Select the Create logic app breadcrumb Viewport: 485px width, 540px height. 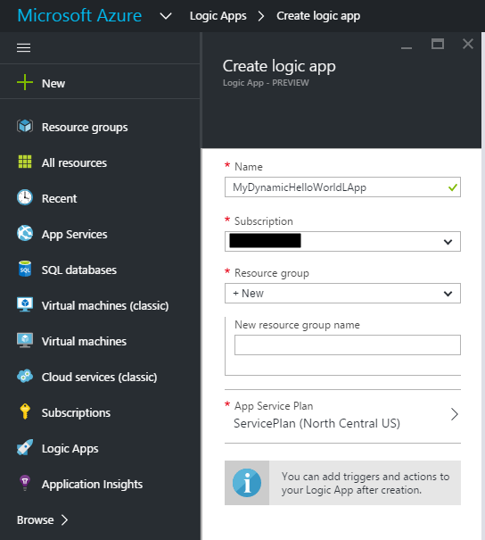pyautogui.click(x=318, y=16)
